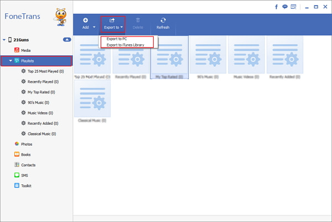The width and height of the screenshot is (332, 222).
Task: Choose Export to PC
Action: 117,39
